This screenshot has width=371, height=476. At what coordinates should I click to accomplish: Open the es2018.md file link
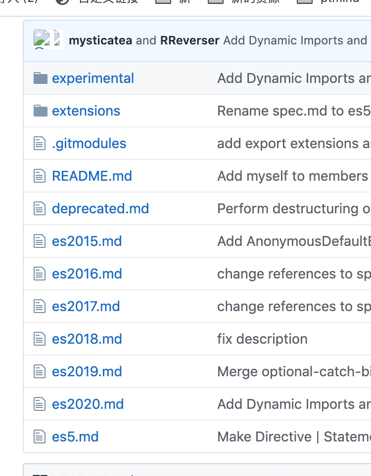[87, 339]
